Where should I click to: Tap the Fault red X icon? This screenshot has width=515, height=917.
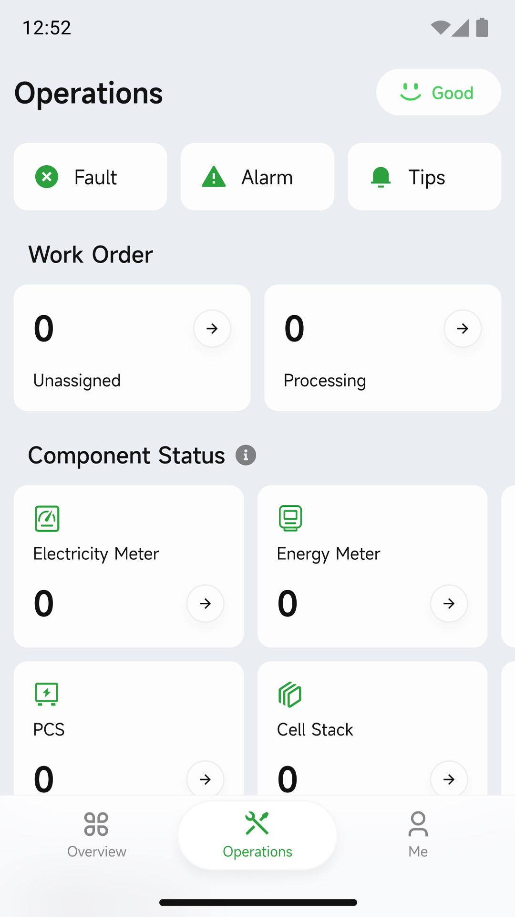pyautogui.click(x=47, y=177)
